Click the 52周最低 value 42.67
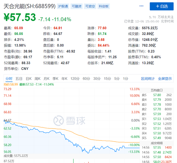Screen dimensions: 177x163 pos(65,63)
